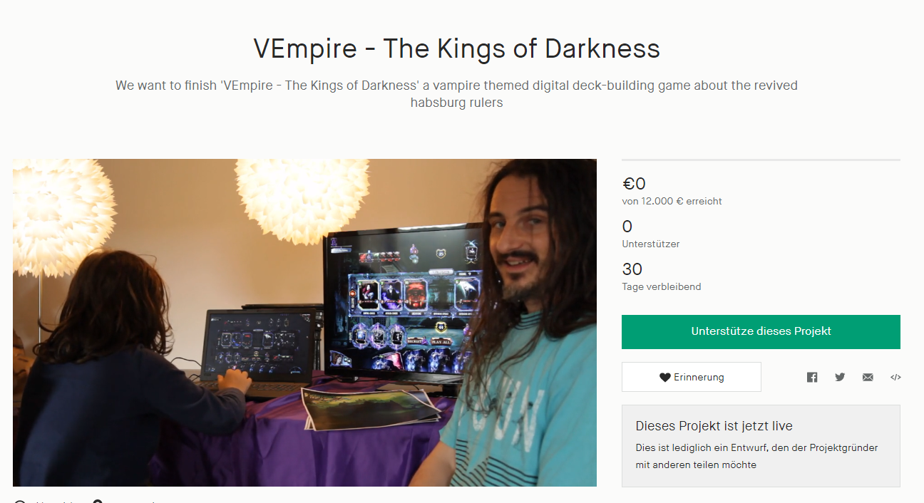Click the project subtitle description text
924x503 pixels.
(x=457, y=94)
